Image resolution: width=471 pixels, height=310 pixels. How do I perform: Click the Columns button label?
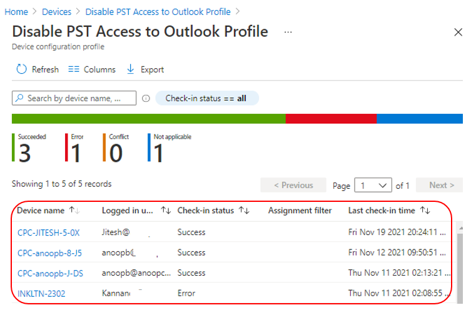pyautogui.click(x=99, y=69)
